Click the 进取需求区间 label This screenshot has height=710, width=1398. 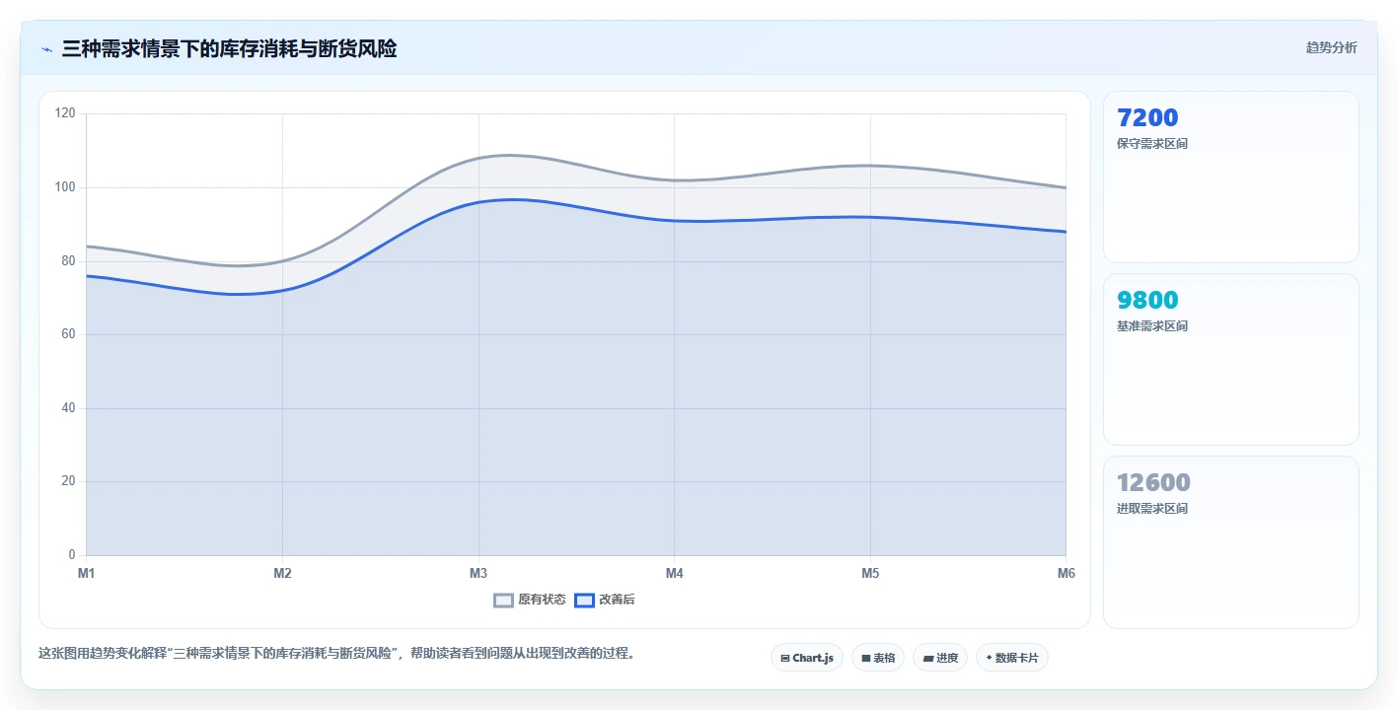tap(1152, 509)
